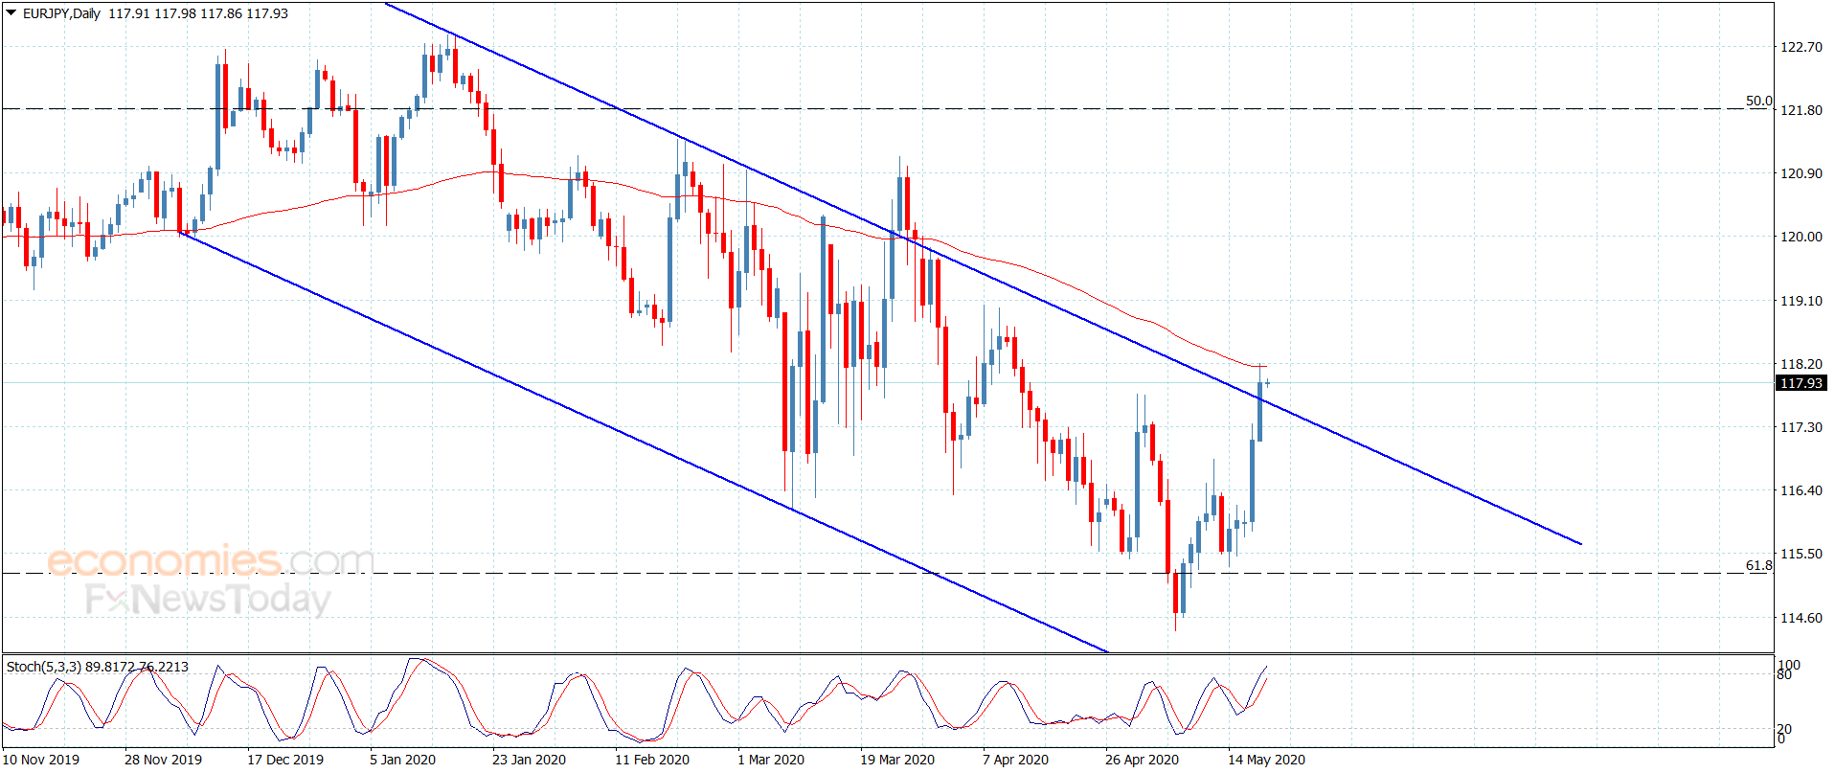The width and height of the screenshot is (1835, 773).
Task: Click the 114.60 price scale label
Action: coord(1801,618)
